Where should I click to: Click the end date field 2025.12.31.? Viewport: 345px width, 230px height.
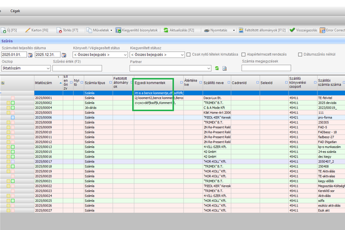48,55
